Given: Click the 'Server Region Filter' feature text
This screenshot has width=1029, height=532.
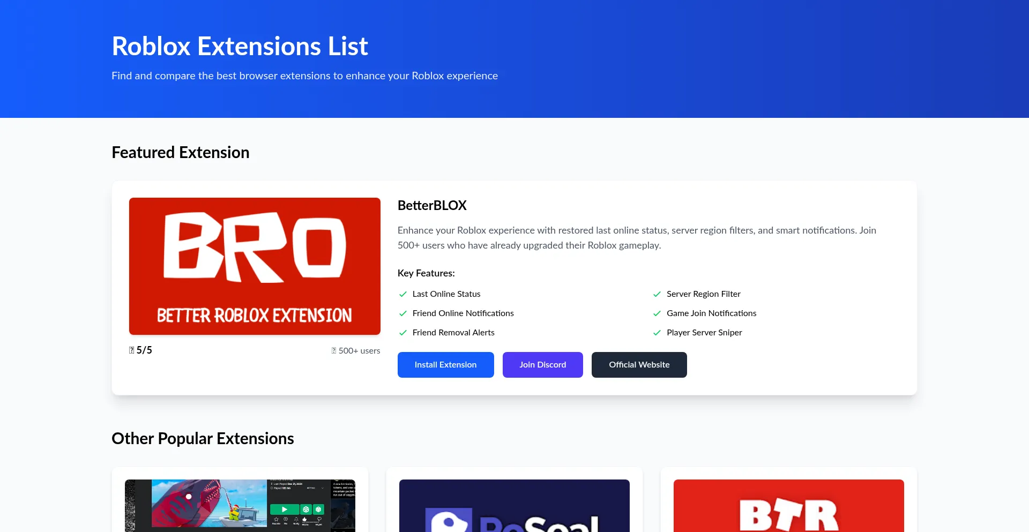Looking at the screenshot, I should (704, 294).
